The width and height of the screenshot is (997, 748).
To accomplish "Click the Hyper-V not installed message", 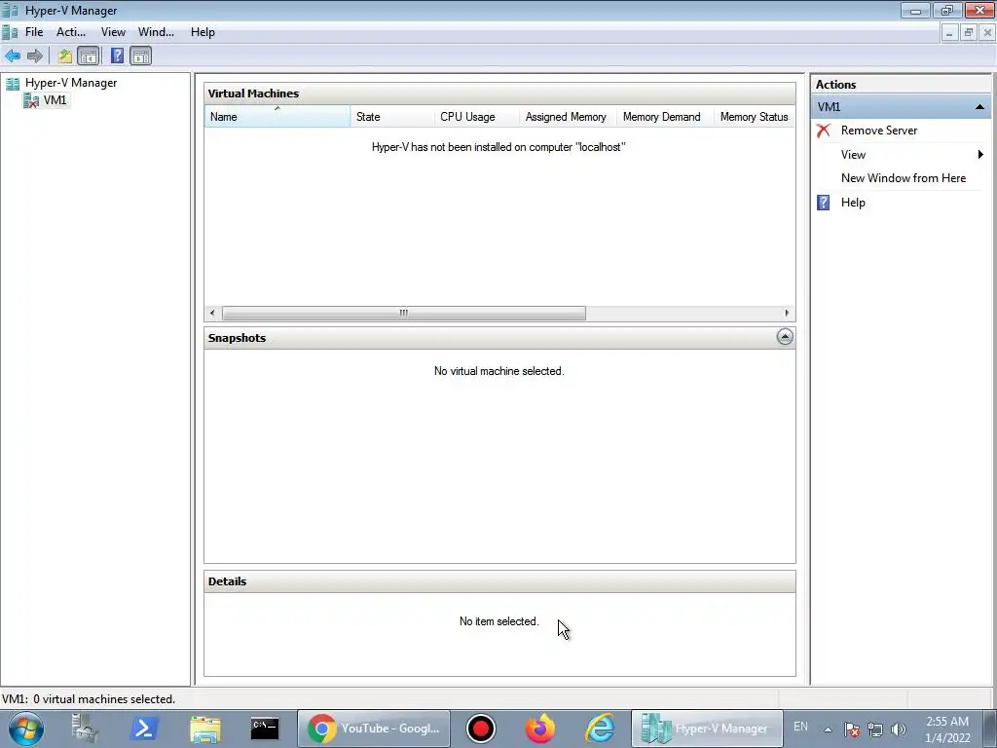I will click(x=498, y=147).
